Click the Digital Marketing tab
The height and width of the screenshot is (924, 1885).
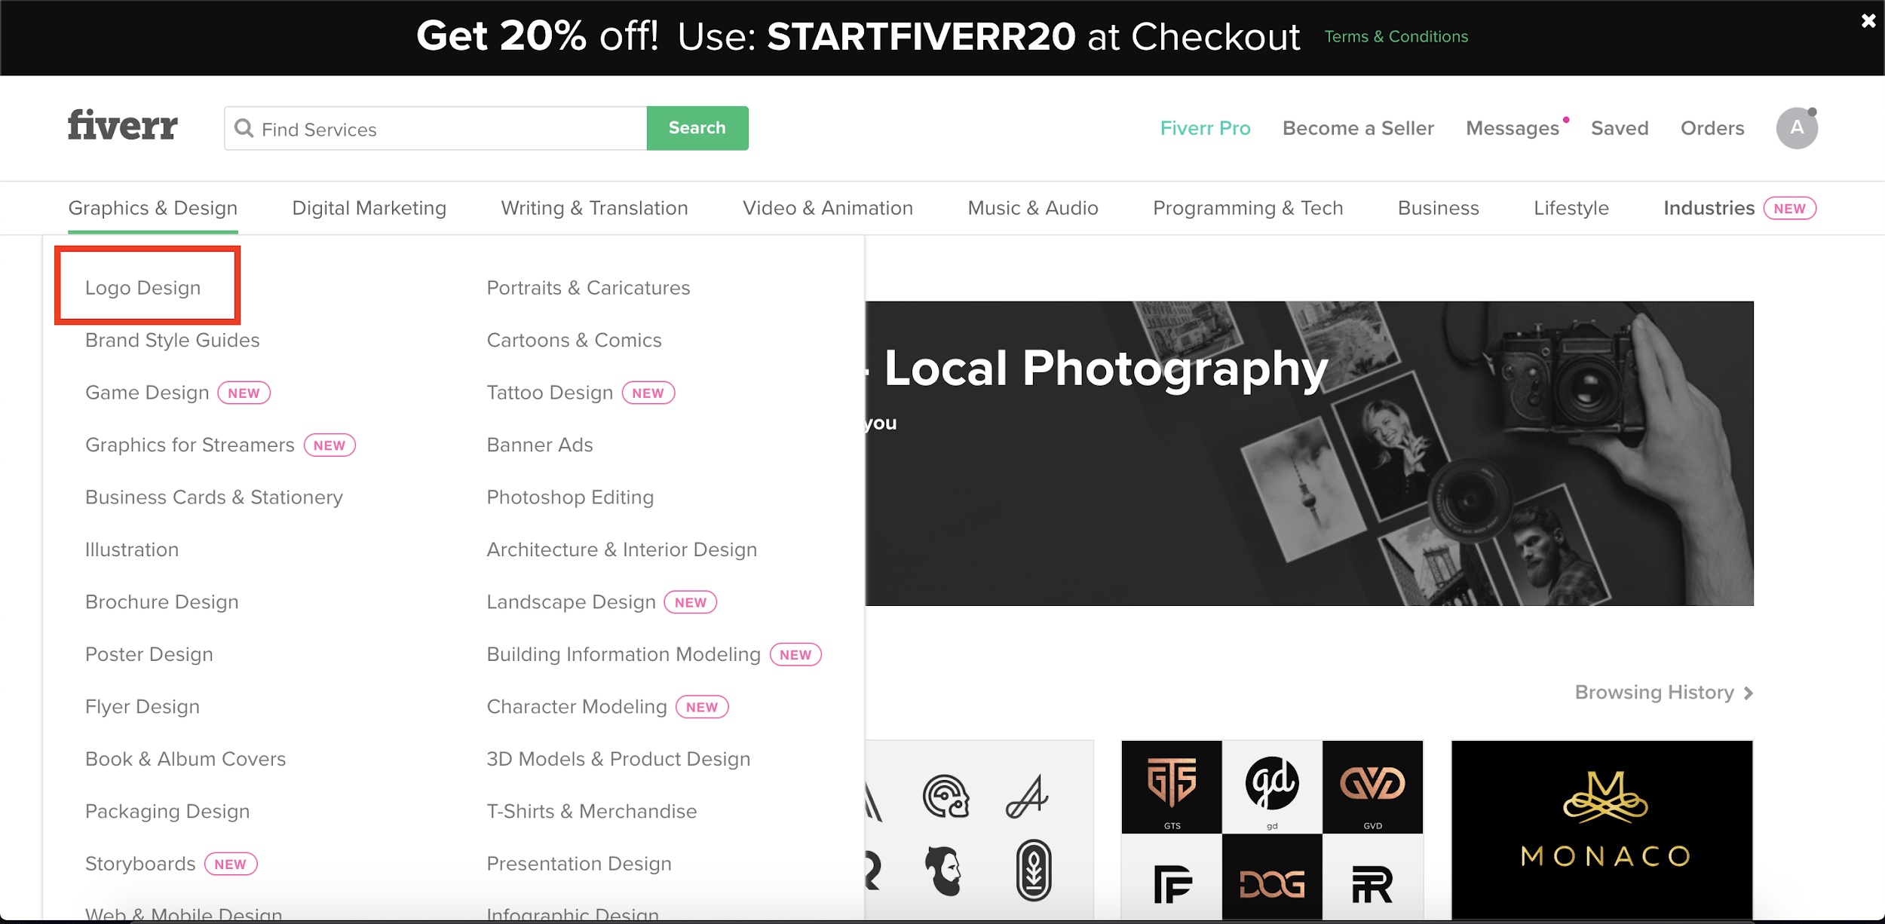point(368,208)
